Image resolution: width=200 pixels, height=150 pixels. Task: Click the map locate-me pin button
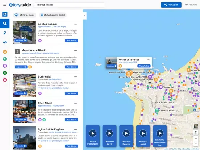coord(196,132)
